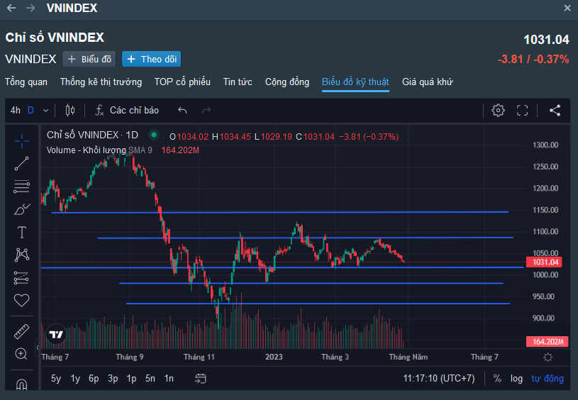Click the Chỉ số VNINDEX · 1D legend
The height and width of the screenshot is (400, 578).
92,135
